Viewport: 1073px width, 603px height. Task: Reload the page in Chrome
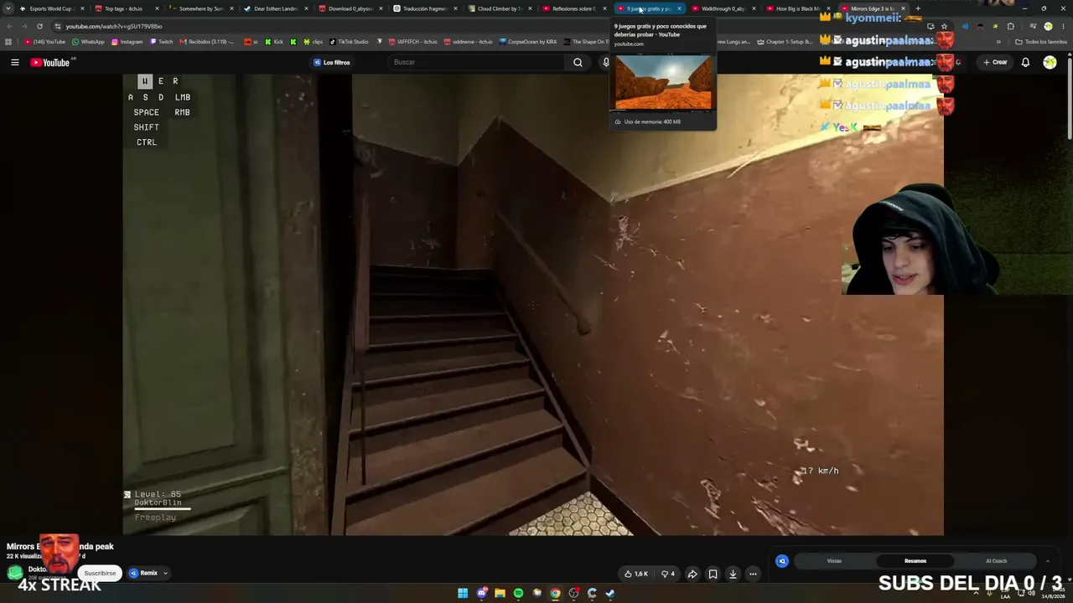coord(39,26)
